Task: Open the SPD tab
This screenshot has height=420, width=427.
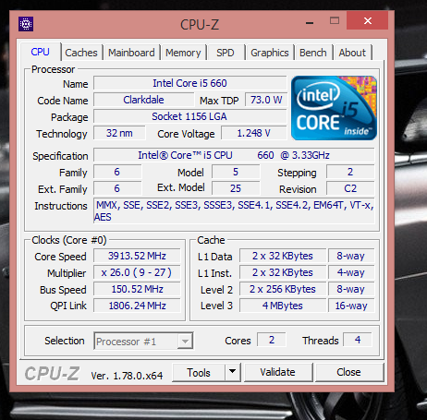Action: point(226,53)
